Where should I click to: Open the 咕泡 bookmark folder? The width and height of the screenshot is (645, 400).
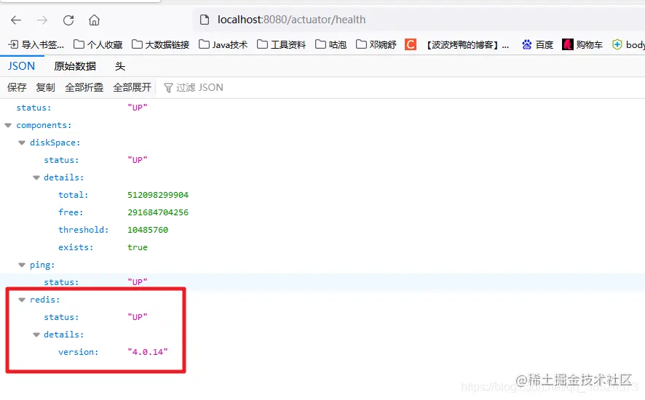coord(331,44)
